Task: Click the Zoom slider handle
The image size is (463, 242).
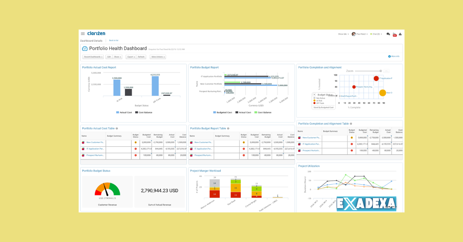Action: (380, 71)
